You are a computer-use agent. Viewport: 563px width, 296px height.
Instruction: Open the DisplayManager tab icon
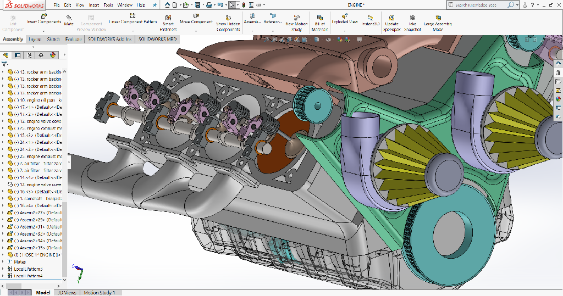click(x=53, y=55)
